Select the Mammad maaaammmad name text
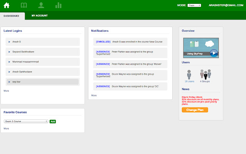This screenshot has height=154, width=246. [26, 62]
